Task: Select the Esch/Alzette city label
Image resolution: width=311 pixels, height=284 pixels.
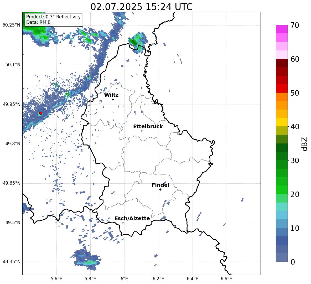Action: [x=132, y=219]
